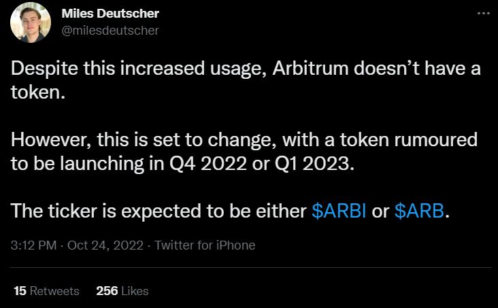This screenshot has width=498, height=308.
Task: Click the number 256 beside Likes
Action: [x=107, y=290]
